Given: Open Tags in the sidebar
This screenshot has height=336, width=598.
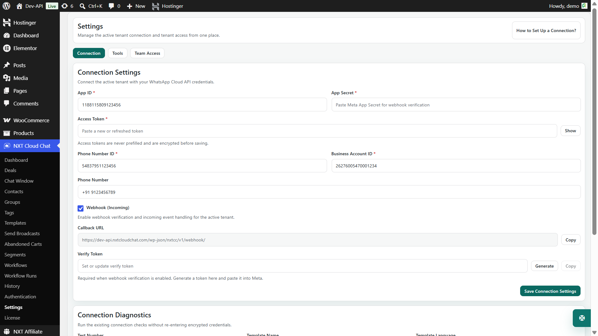Looking at the screenshot, I should coord(9,212).
